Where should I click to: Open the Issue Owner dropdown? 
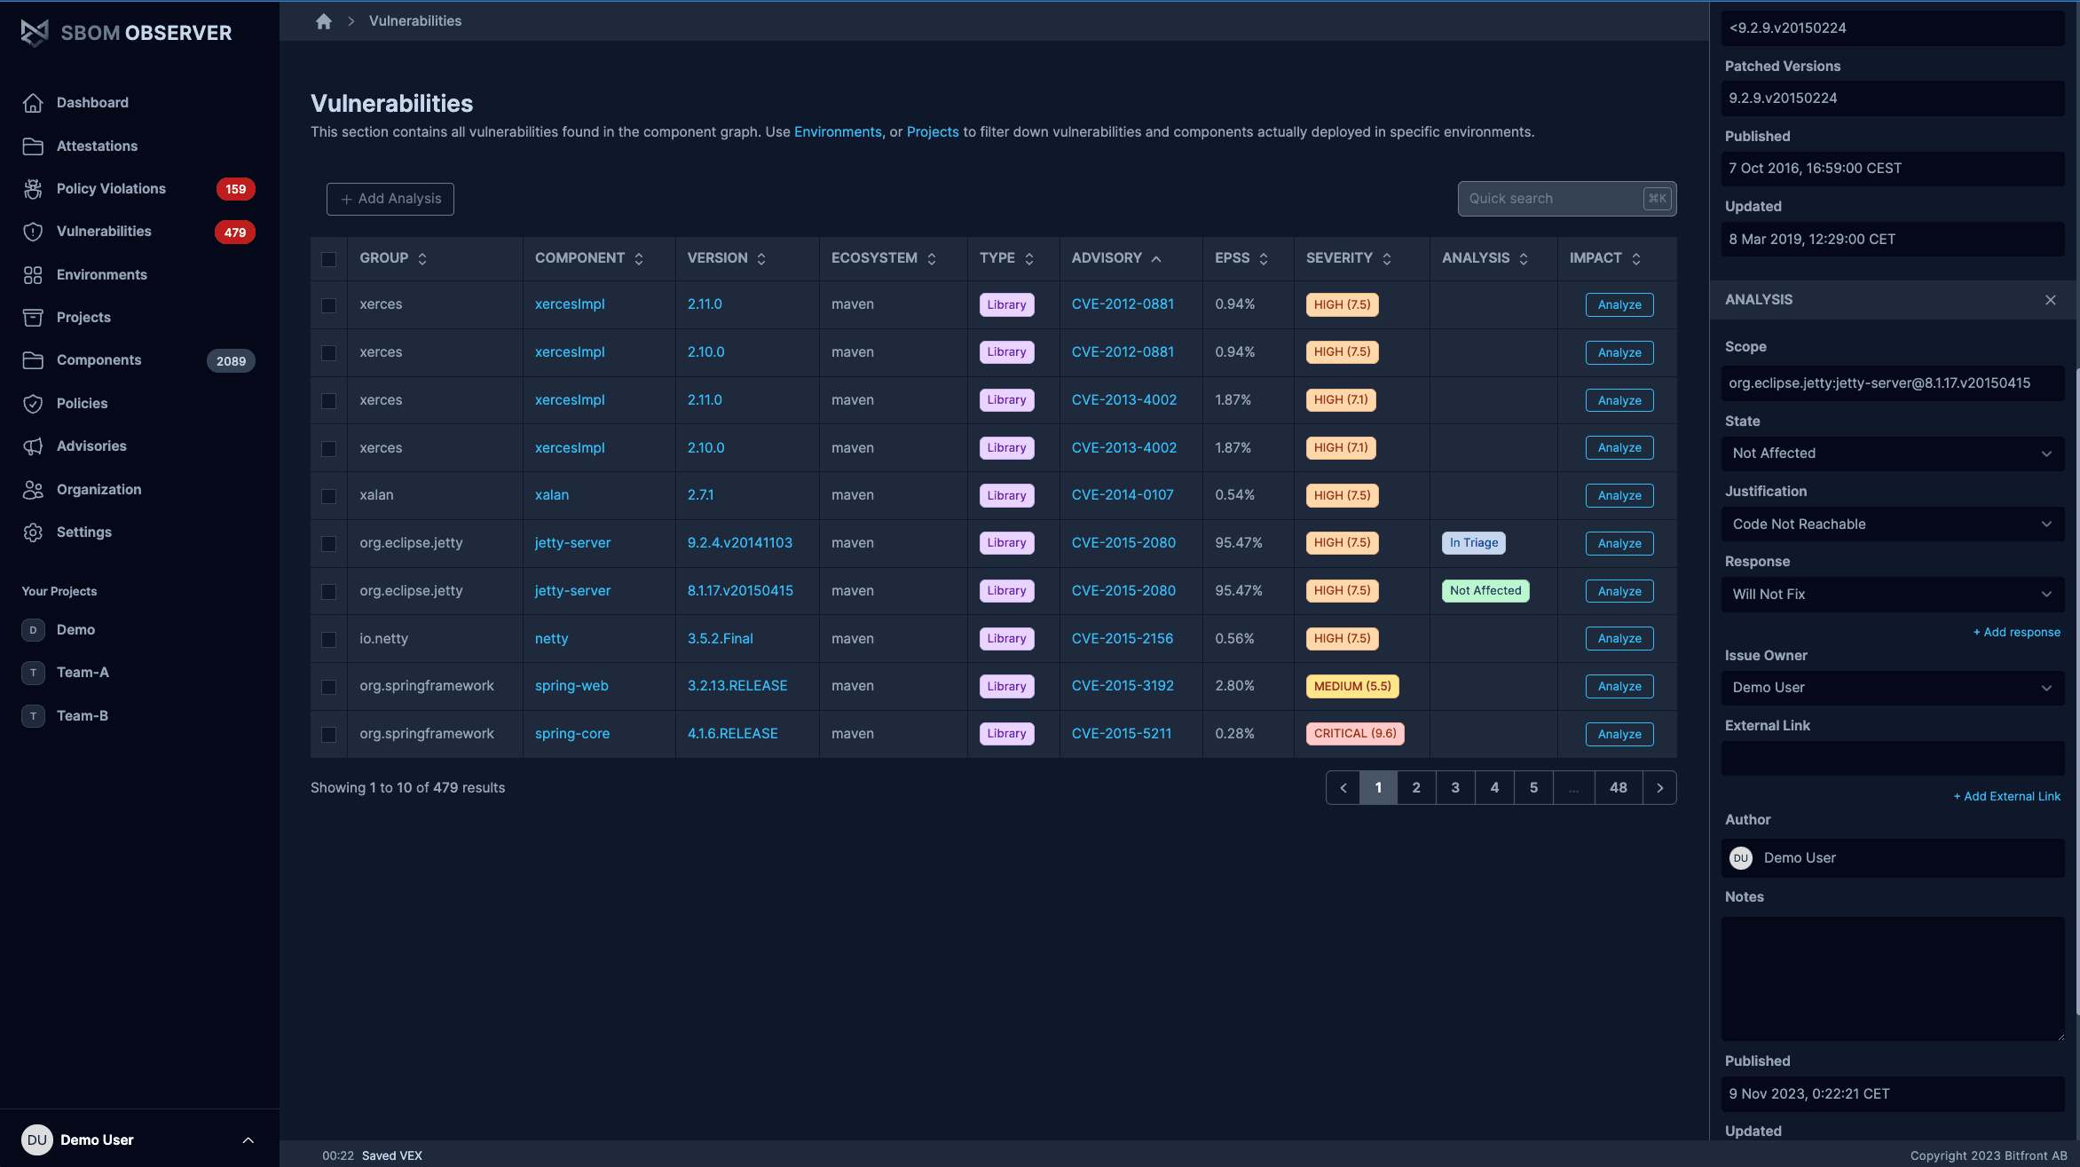click(1892, 688)
